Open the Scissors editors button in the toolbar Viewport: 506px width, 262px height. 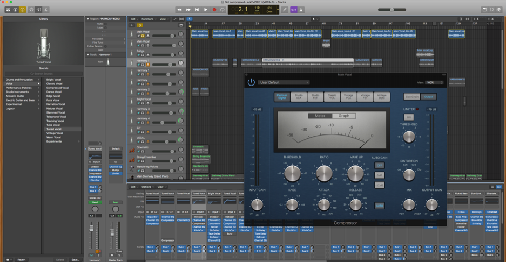click(46, 10)
